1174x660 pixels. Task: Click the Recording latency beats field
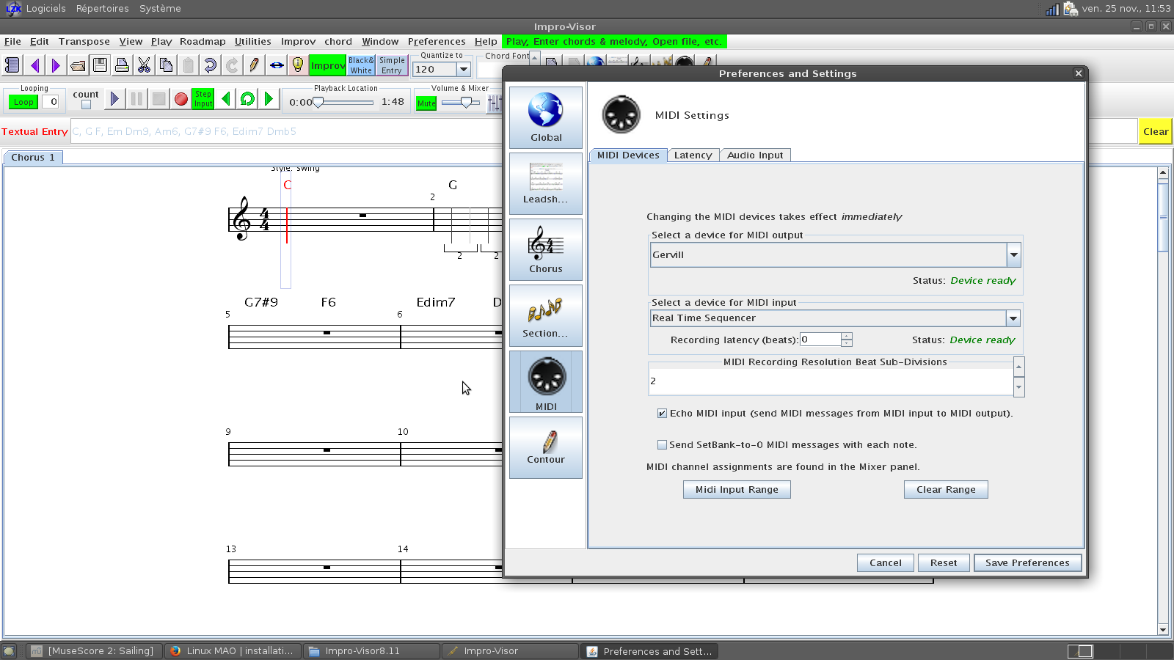click(820, 340)
